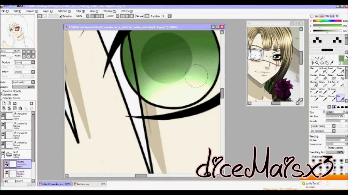Choose the Pen brush tool
The height and width of the screenshot is (195, 348).
[314, 70]
